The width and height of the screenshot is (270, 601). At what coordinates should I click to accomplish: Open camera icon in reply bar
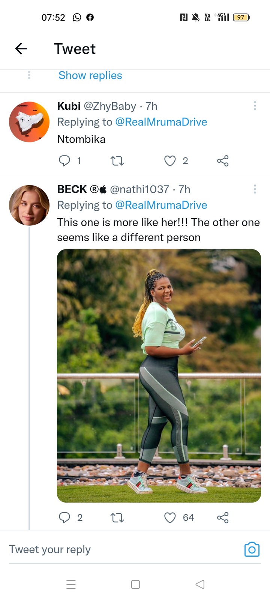pyautogui.click(x=252, y=549)
